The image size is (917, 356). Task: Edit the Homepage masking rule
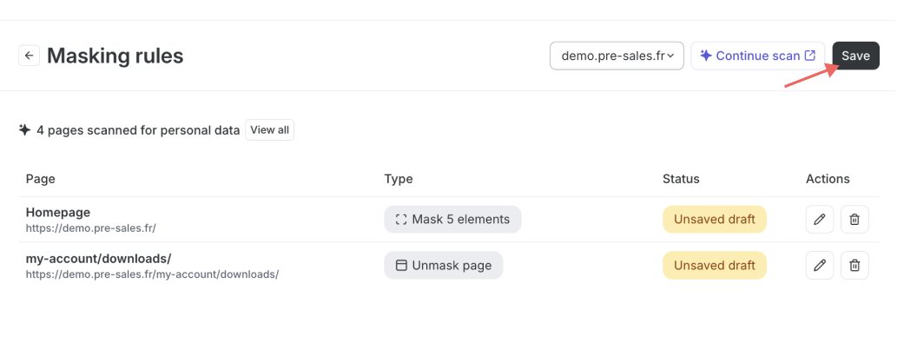820,219
